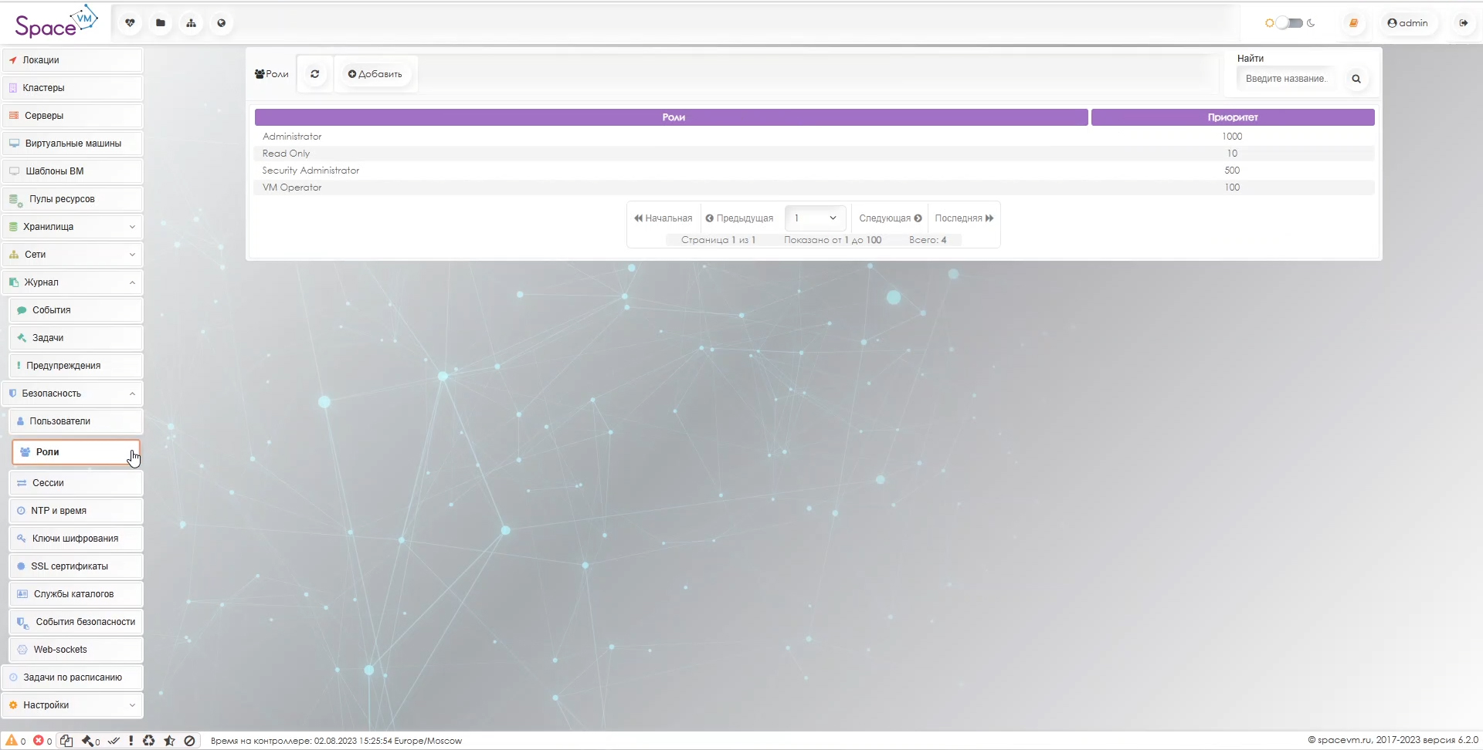Click the heartbeat health icon in top toolbar
The image size is (1483, 750).
click(x=130, y=23)
